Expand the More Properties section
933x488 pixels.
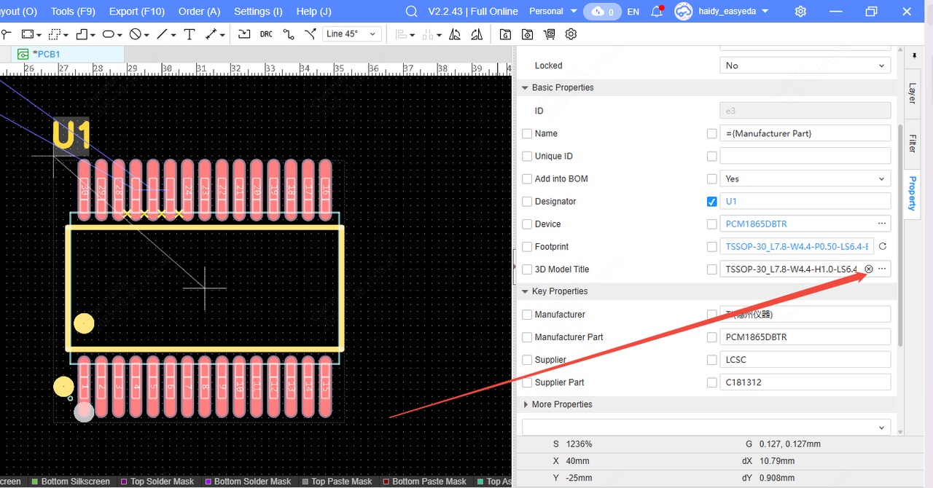[x=561, y=404]
